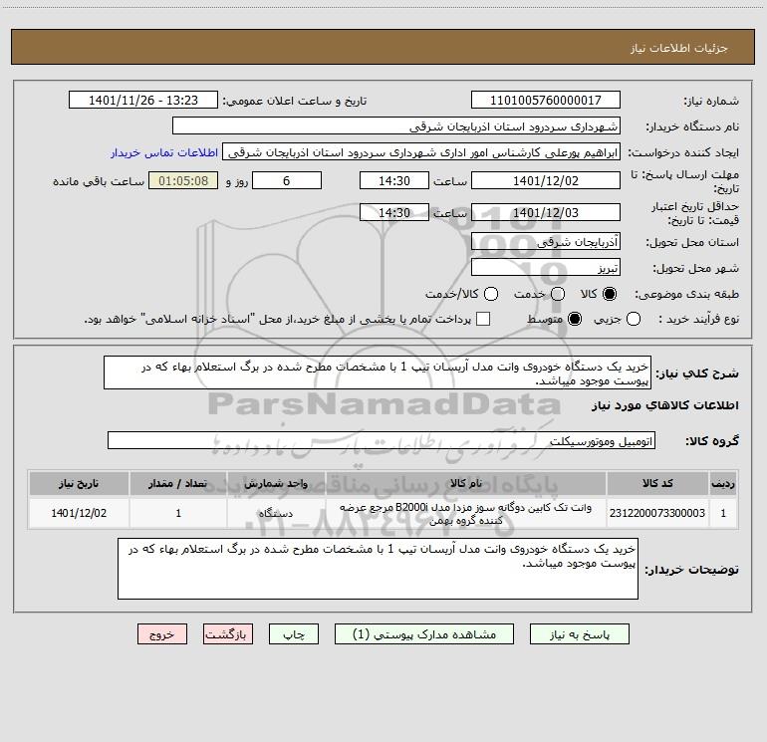Click the delivery city field تبریز
767x742 pixels.
(x=546, y=268)
